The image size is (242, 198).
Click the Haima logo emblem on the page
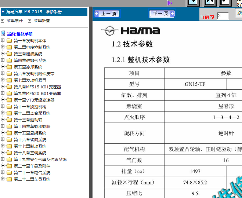pyautogui.click(x=110, y=30)
